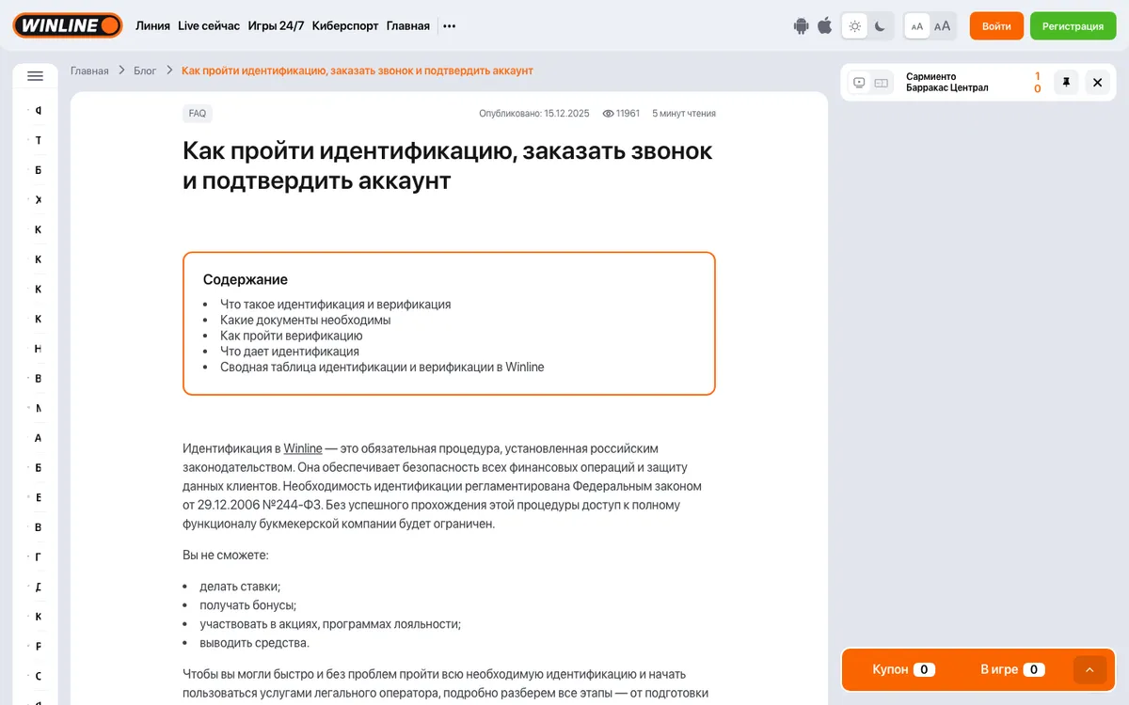Select the smaller font size option
Screen dimensions: 1129x705
tap(917, 26)
